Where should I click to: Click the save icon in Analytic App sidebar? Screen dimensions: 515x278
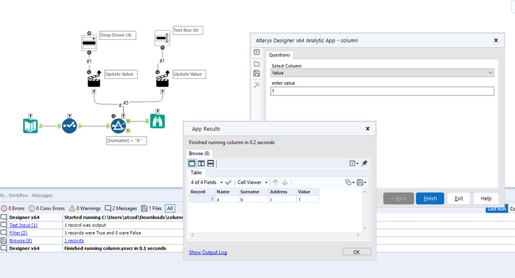(x=257, y=74)
